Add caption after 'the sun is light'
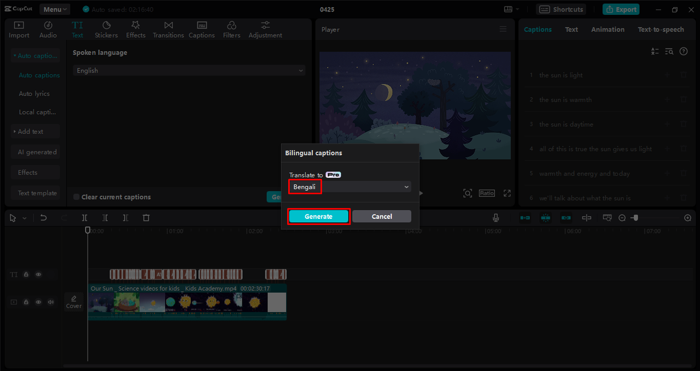 point(667,75)
